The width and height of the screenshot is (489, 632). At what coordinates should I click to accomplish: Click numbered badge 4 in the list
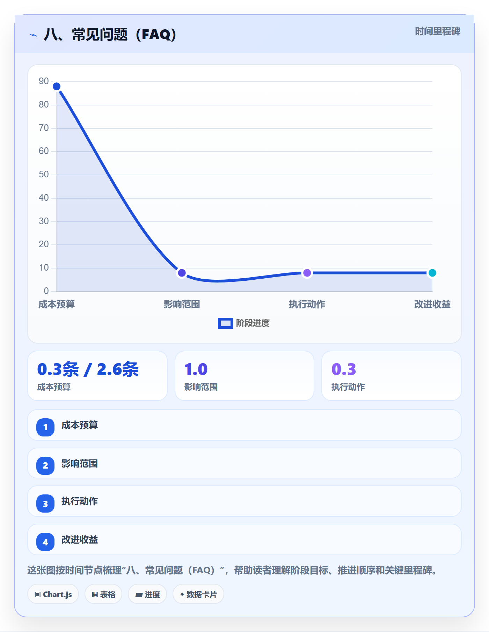tap(45, 542)
